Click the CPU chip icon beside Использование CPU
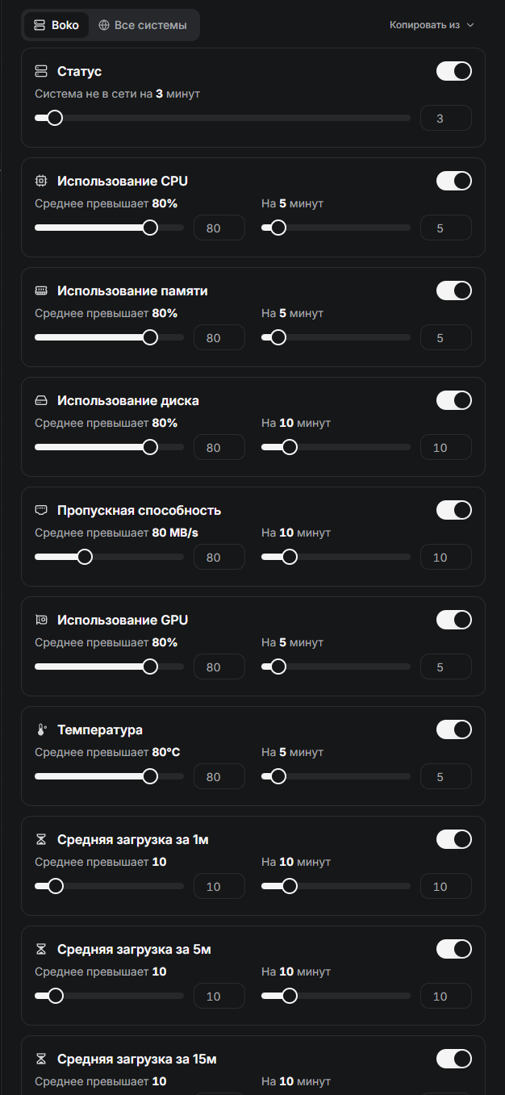505x1095 pixels. [42, 181]
